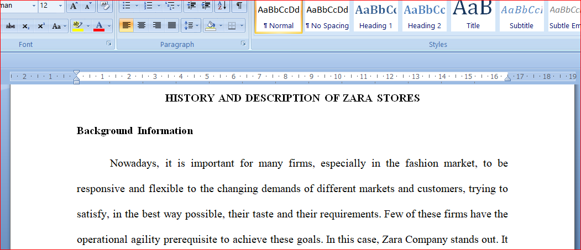Open the font color dropdown arrow
The height and width of the screenshot is (250, 581).
point(109,26)
